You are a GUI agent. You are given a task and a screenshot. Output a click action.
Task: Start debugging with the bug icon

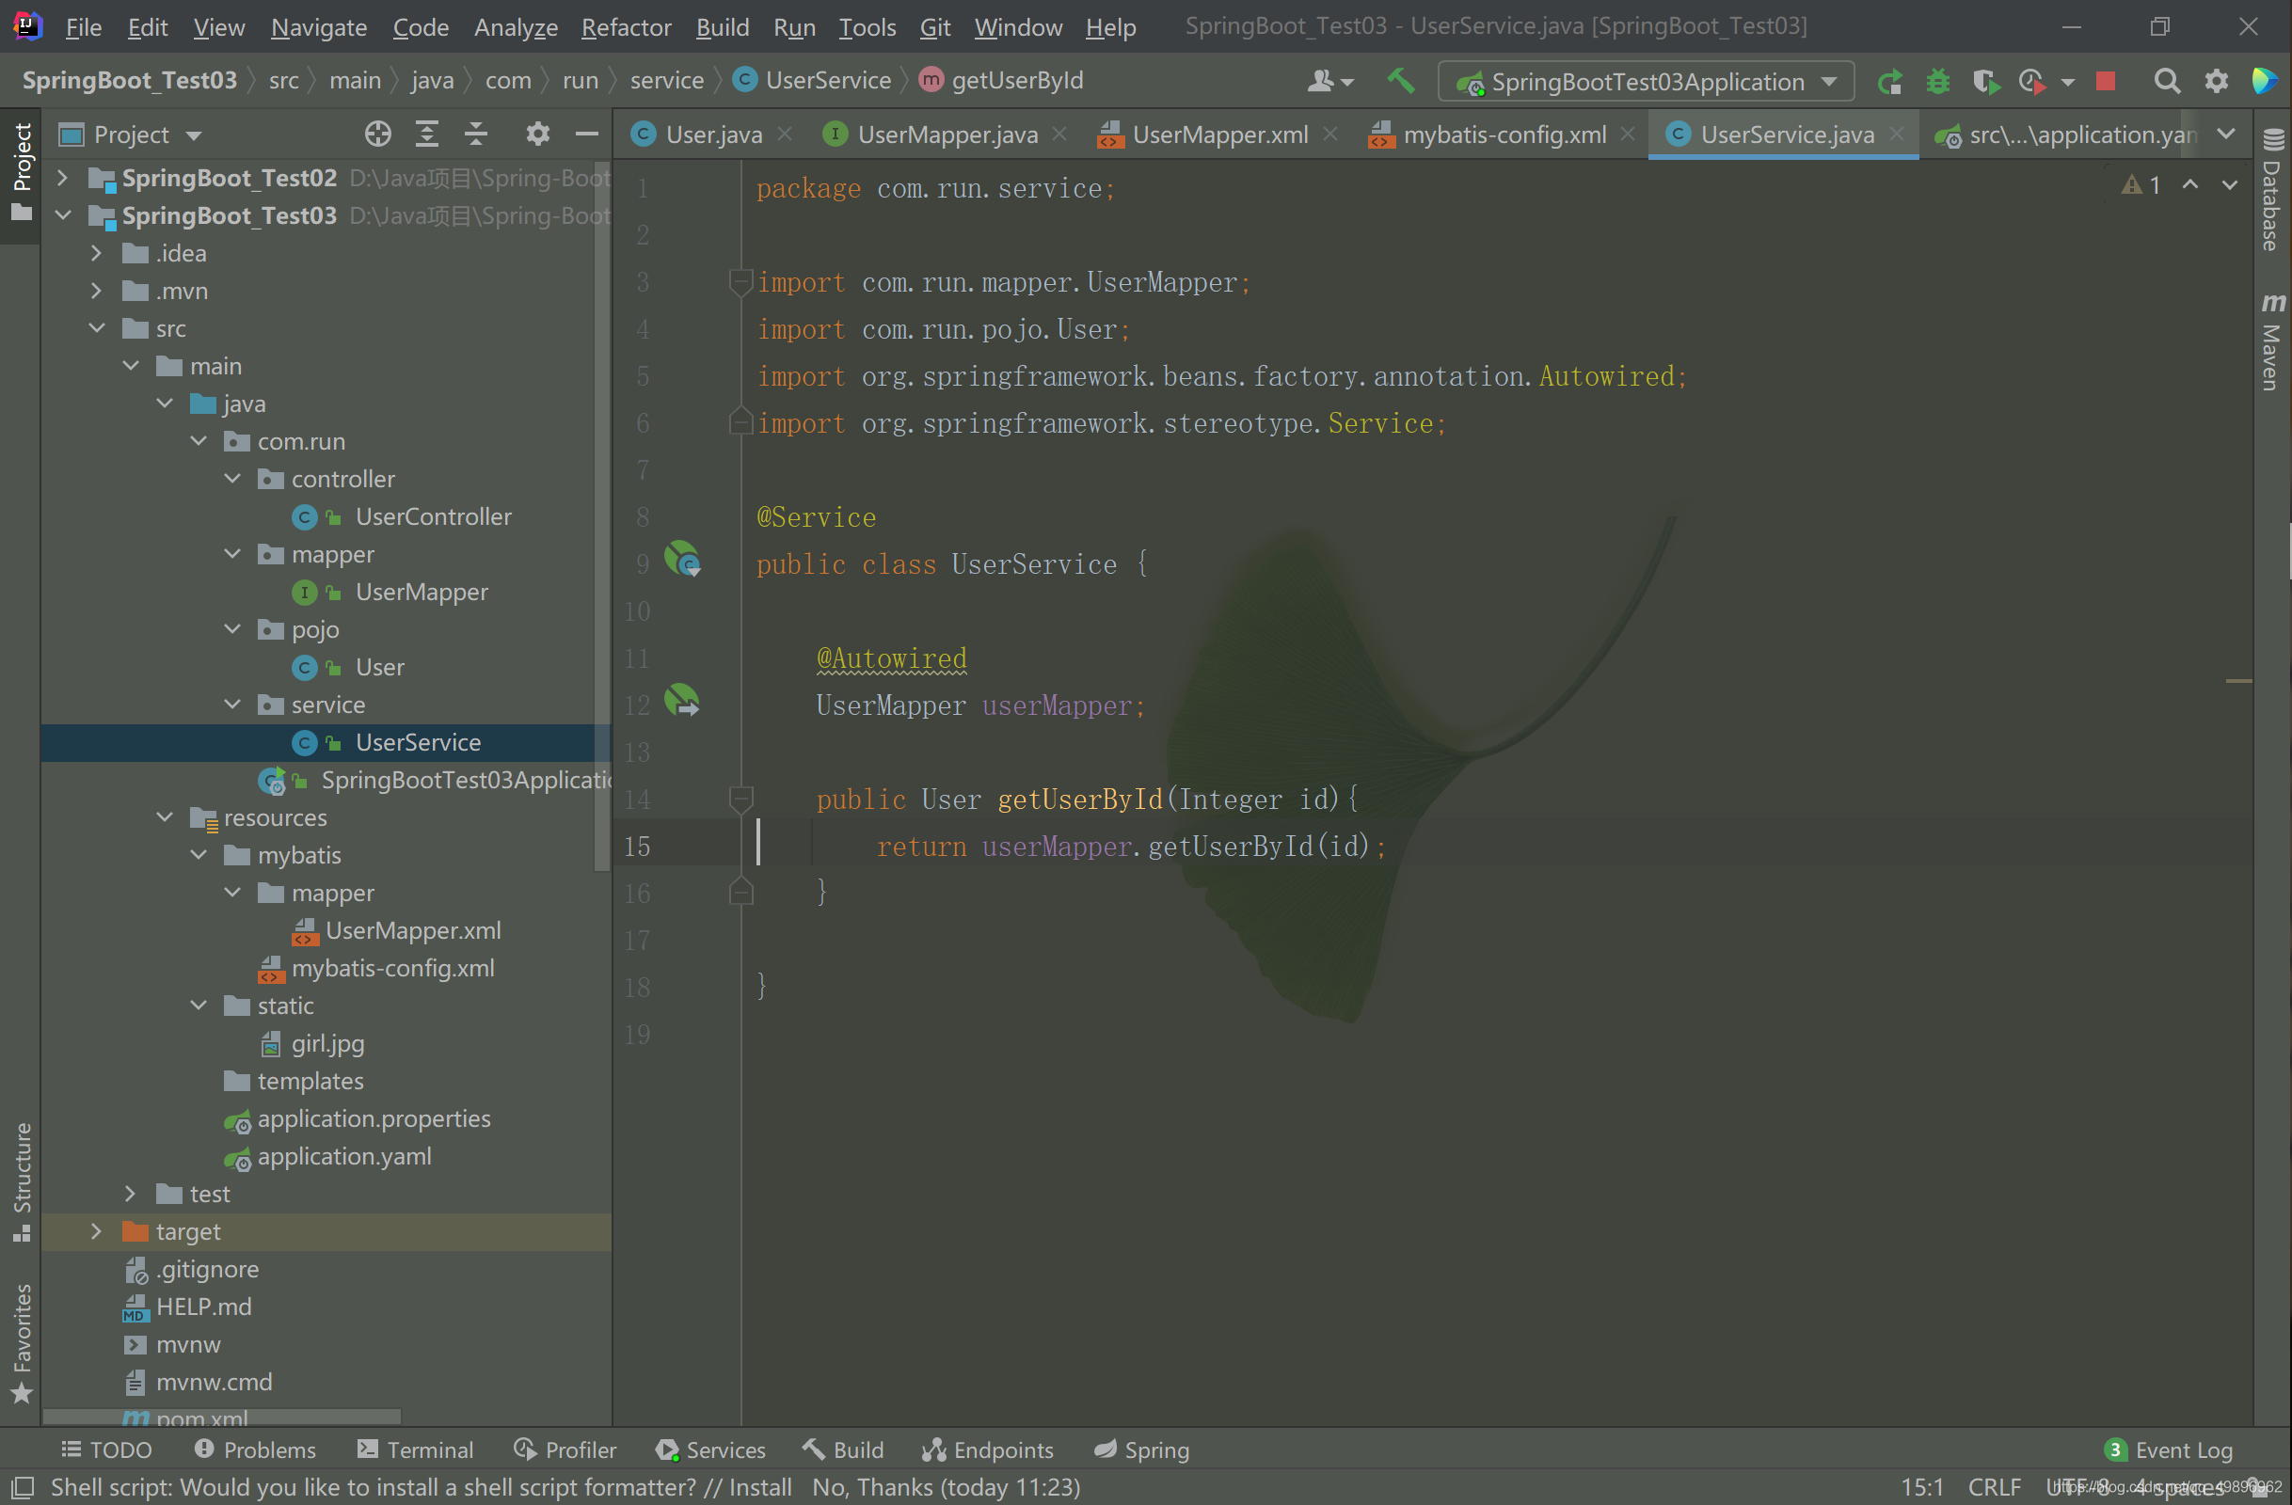coord(1937,82)
